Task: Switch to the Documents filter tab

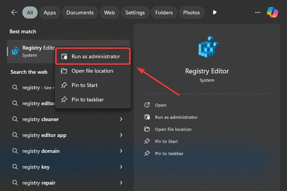Action: tap(80, 12)
